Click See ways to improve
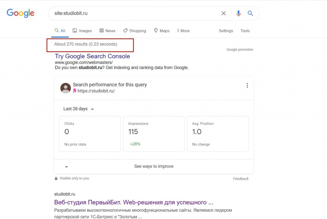This screenshot has height=219, width=327. [154, 166]
